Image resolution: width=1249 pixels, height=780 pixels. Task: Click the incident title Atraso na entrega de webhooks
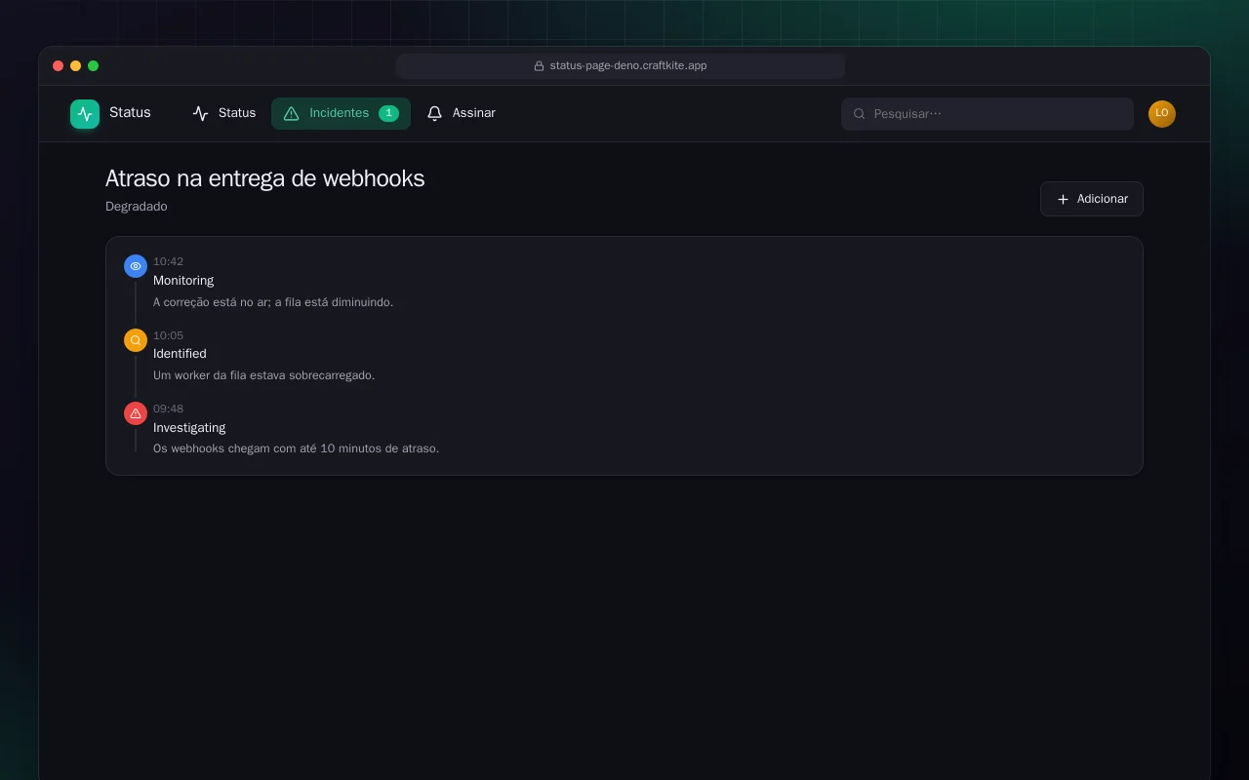coord(264,178)
